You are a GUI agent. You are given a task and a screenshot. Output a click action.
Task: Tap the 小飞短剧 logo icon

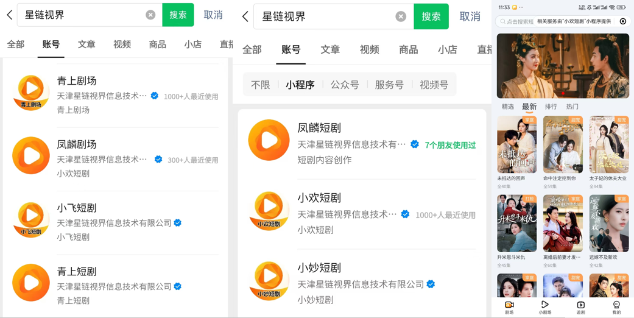(x=31, y=219)
